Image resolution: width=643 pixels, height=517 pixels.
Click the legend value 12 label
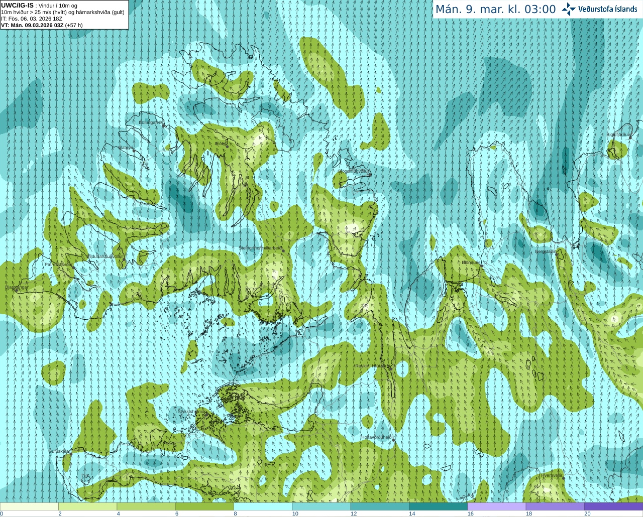pos(354,513)
